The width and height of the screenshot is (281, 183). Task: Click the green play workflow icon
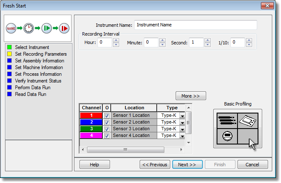coord(46,28)
